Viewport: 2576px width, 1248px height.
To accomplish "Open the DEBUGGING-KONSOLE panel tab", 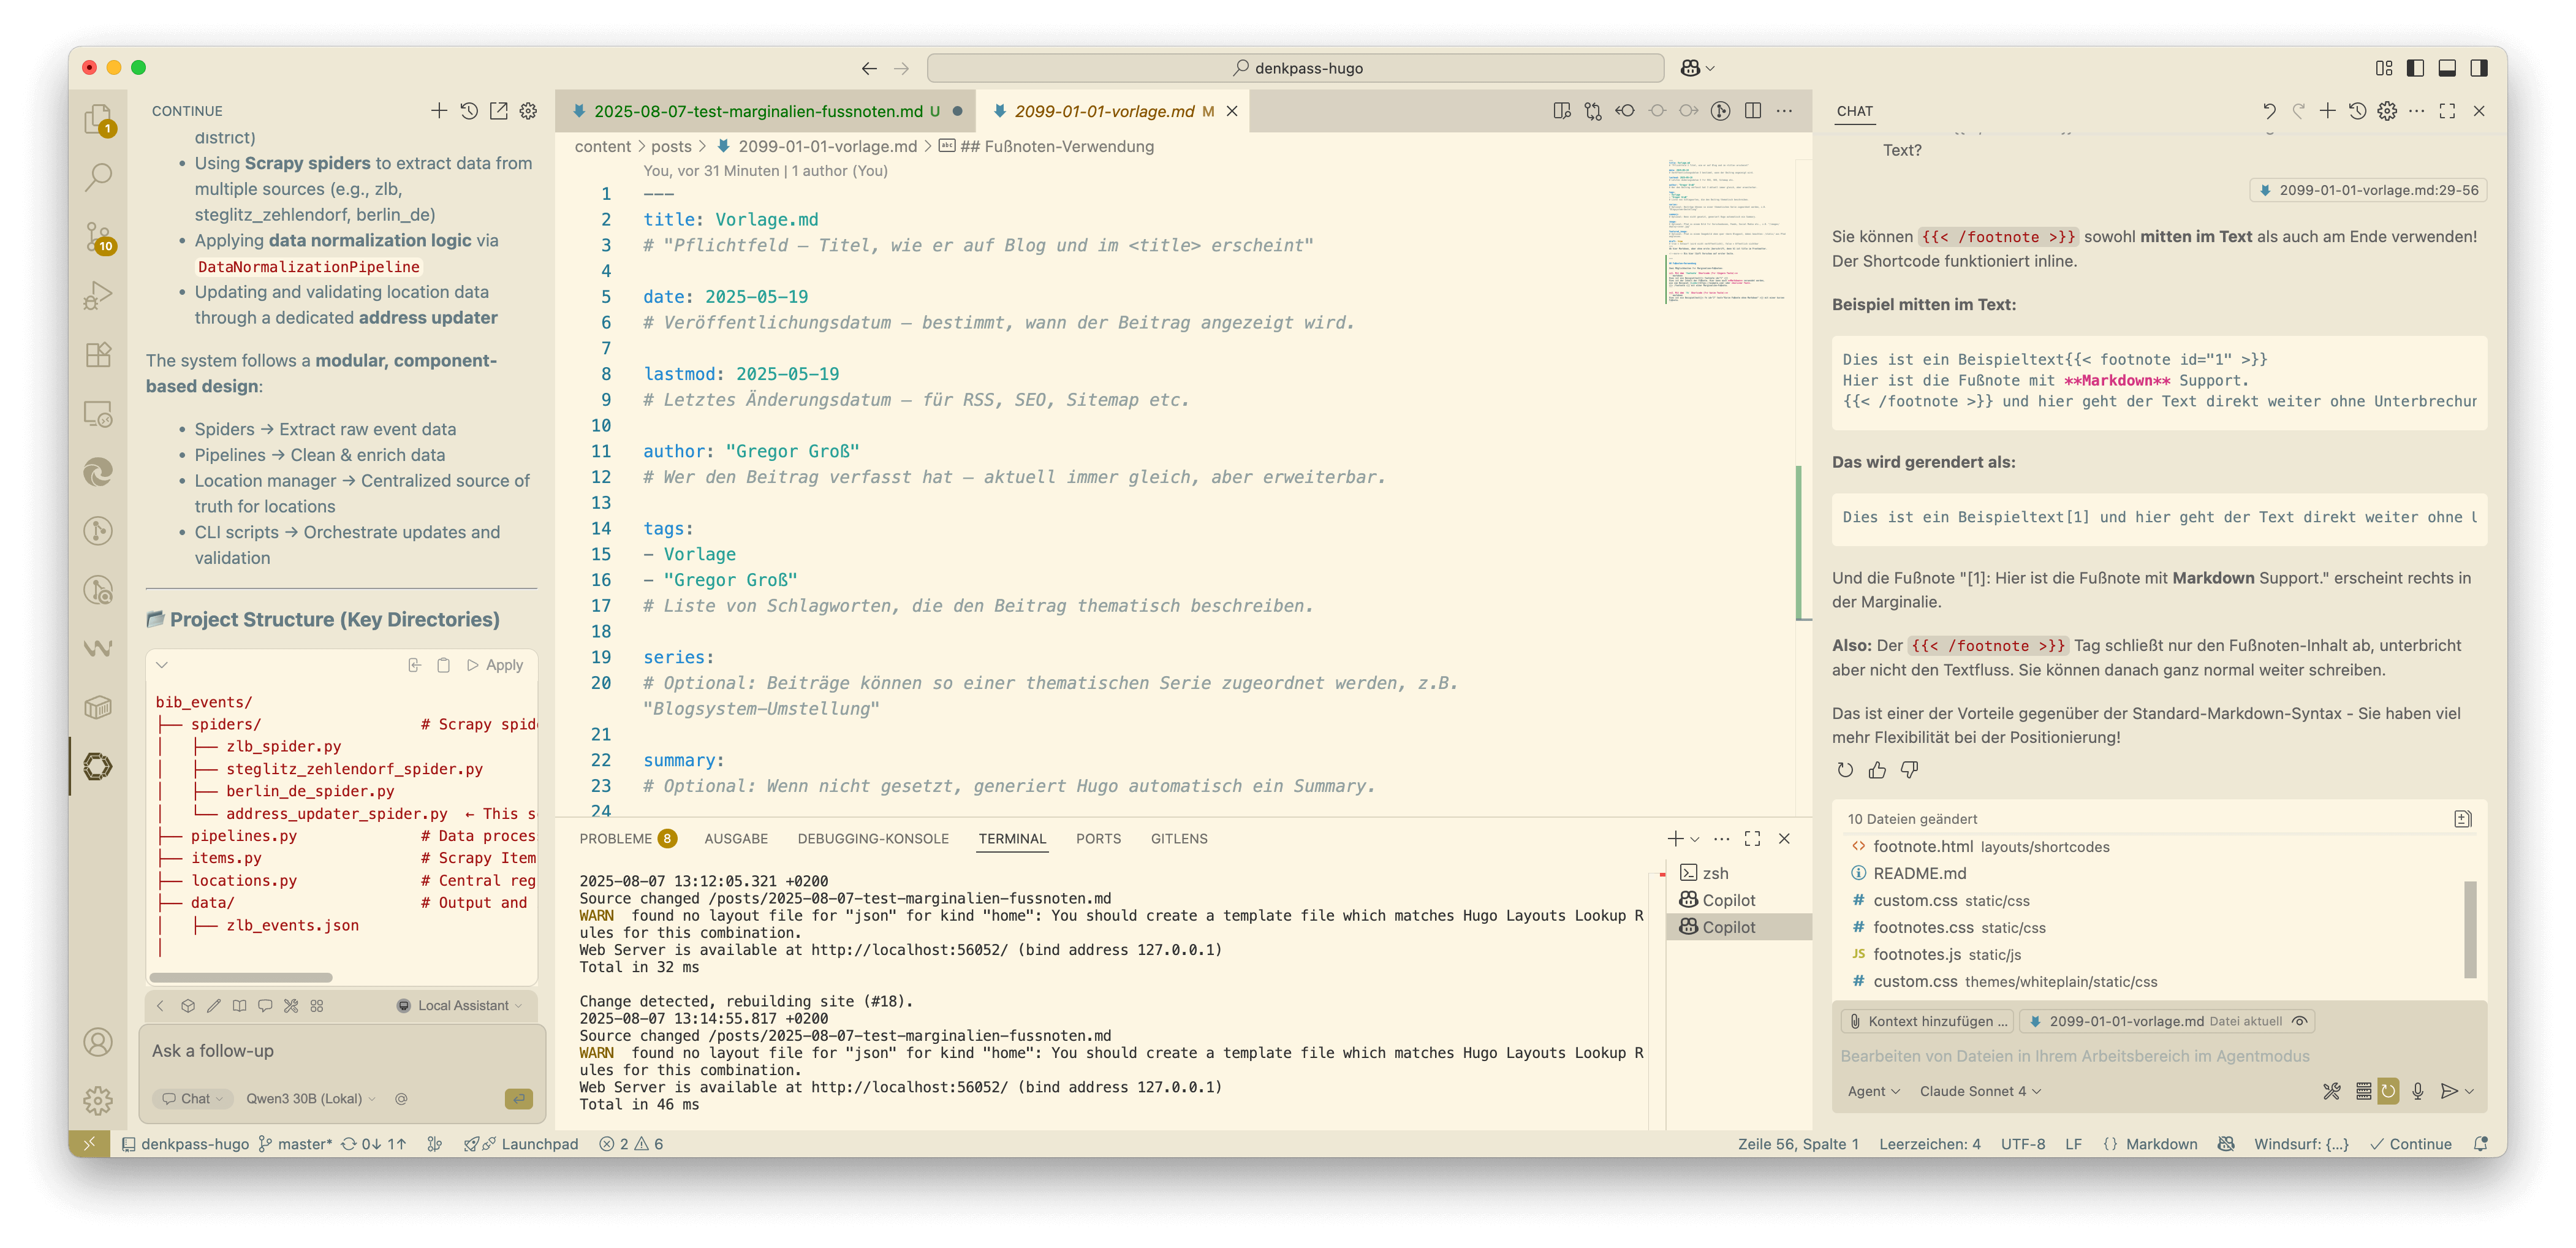I will click(x=873, y=838).
